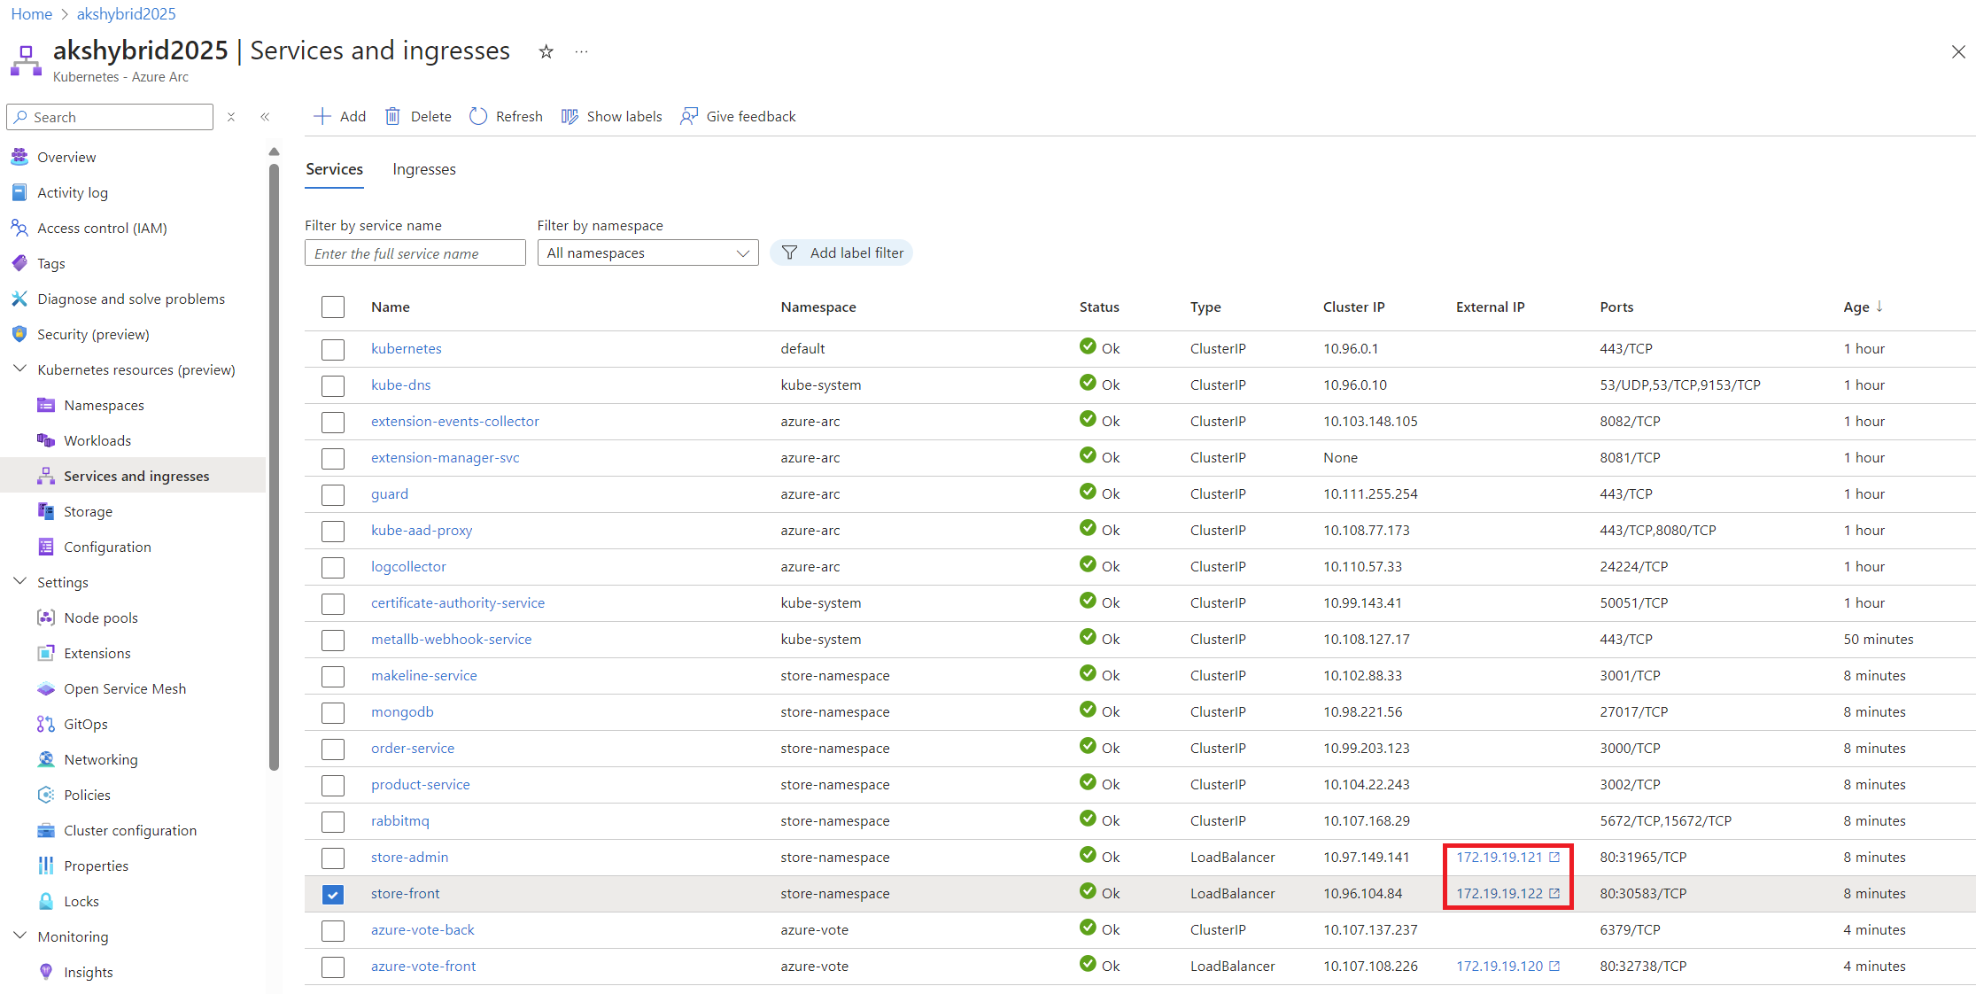Toggle the select-all checkbox in table header

[333, 307]
